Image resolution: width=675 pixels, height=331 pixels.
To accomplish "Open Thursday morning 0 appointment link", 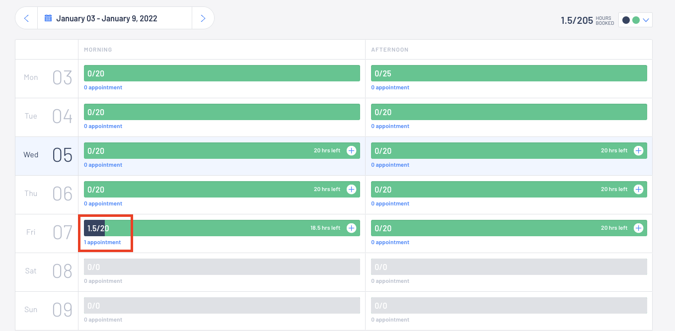I will pos(103,203).
